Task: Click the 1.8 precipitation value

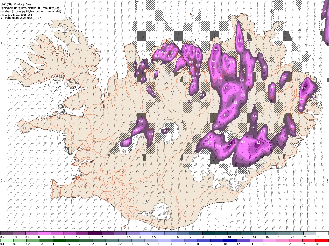Action: tap(259, 143)
